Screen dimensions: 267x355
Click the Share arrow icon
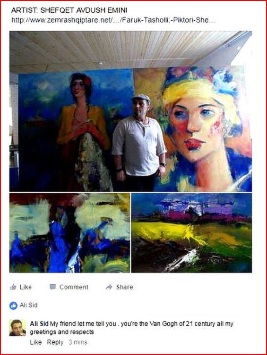pos(109,287)
